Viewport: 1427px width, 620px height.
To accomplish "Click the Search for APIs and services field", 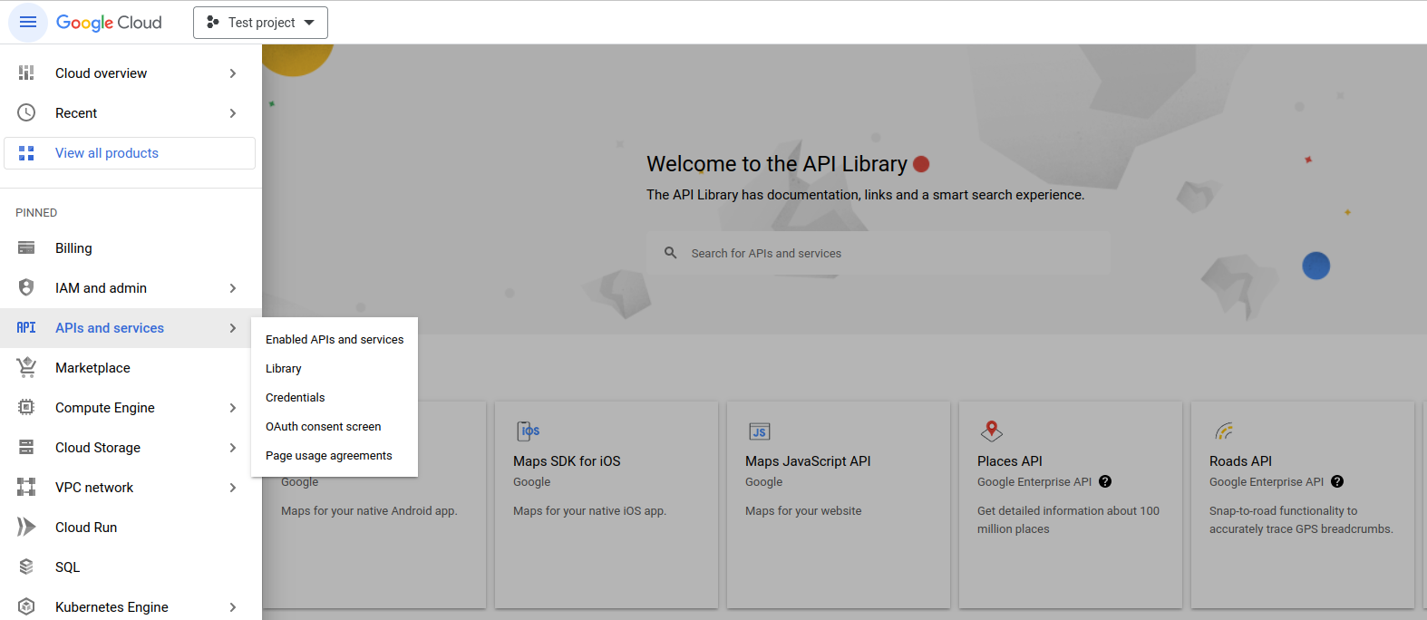I will tap(879, 253).
